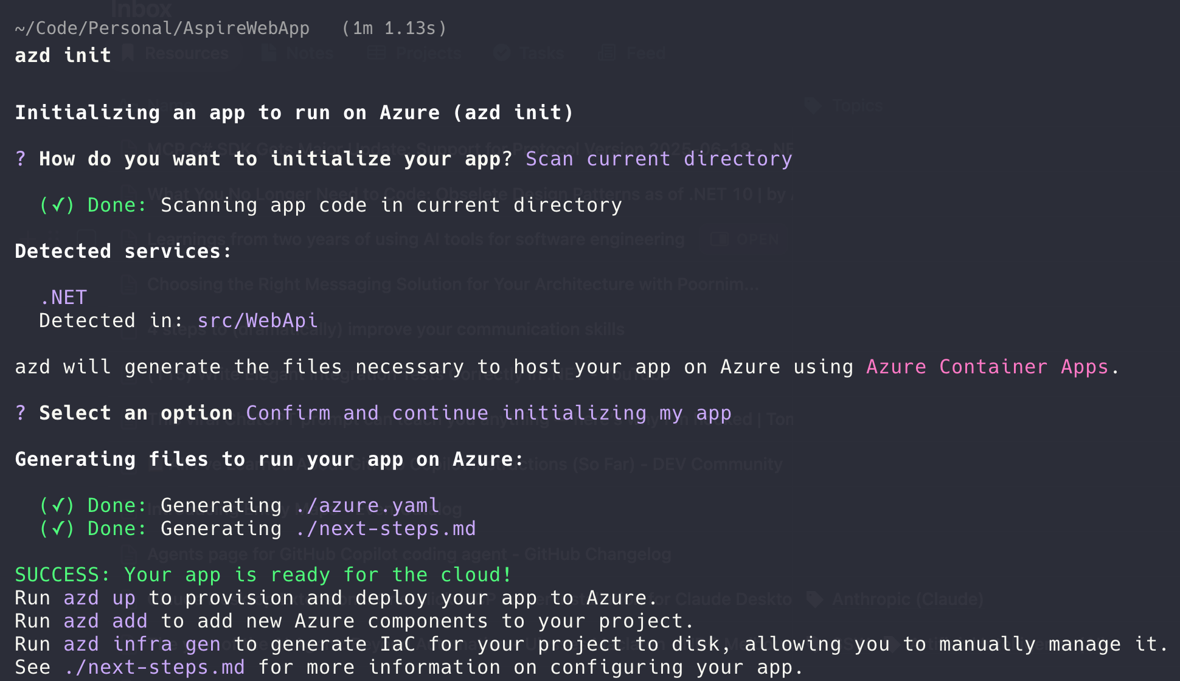Click "Generating files to run your app on Azure:"
Image resolution: width=1180 pixels, height=681 pixels.
pyautogui.click(x=269, y=460)
